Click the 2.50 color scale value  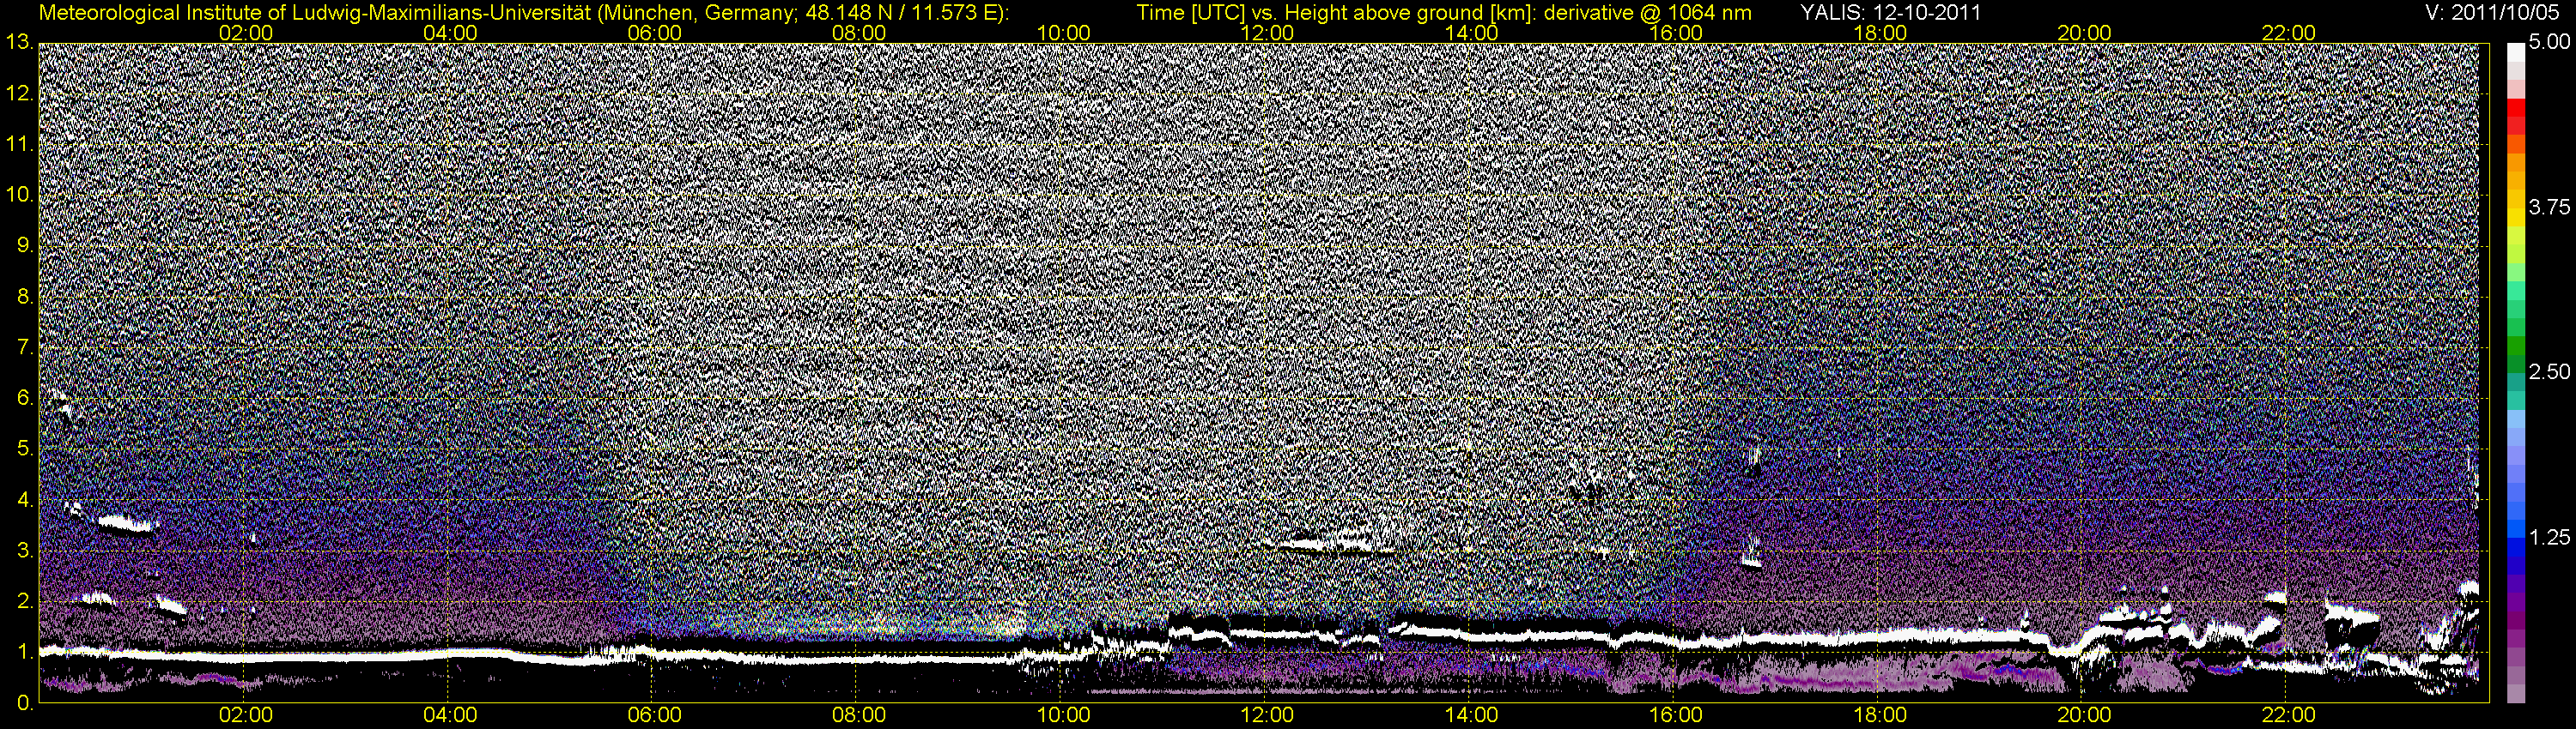(2548, 371)
